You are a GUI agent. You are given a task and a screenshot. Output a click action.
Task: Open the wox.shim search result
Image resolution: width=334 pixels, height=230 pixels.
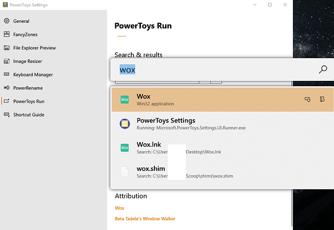point(223,172)
